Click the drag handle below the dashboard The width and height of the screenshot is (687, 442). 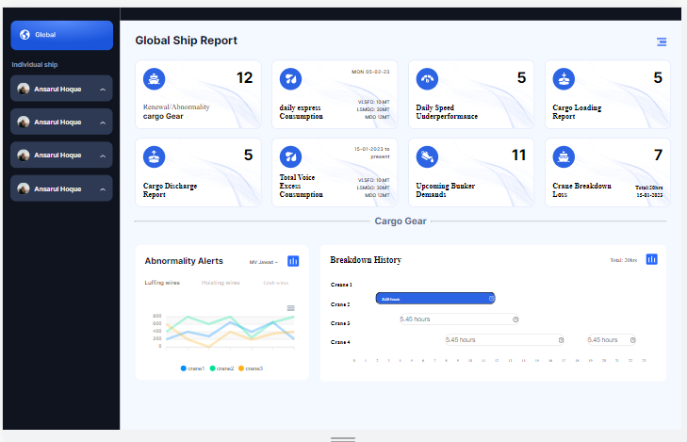tap(343, 439)
